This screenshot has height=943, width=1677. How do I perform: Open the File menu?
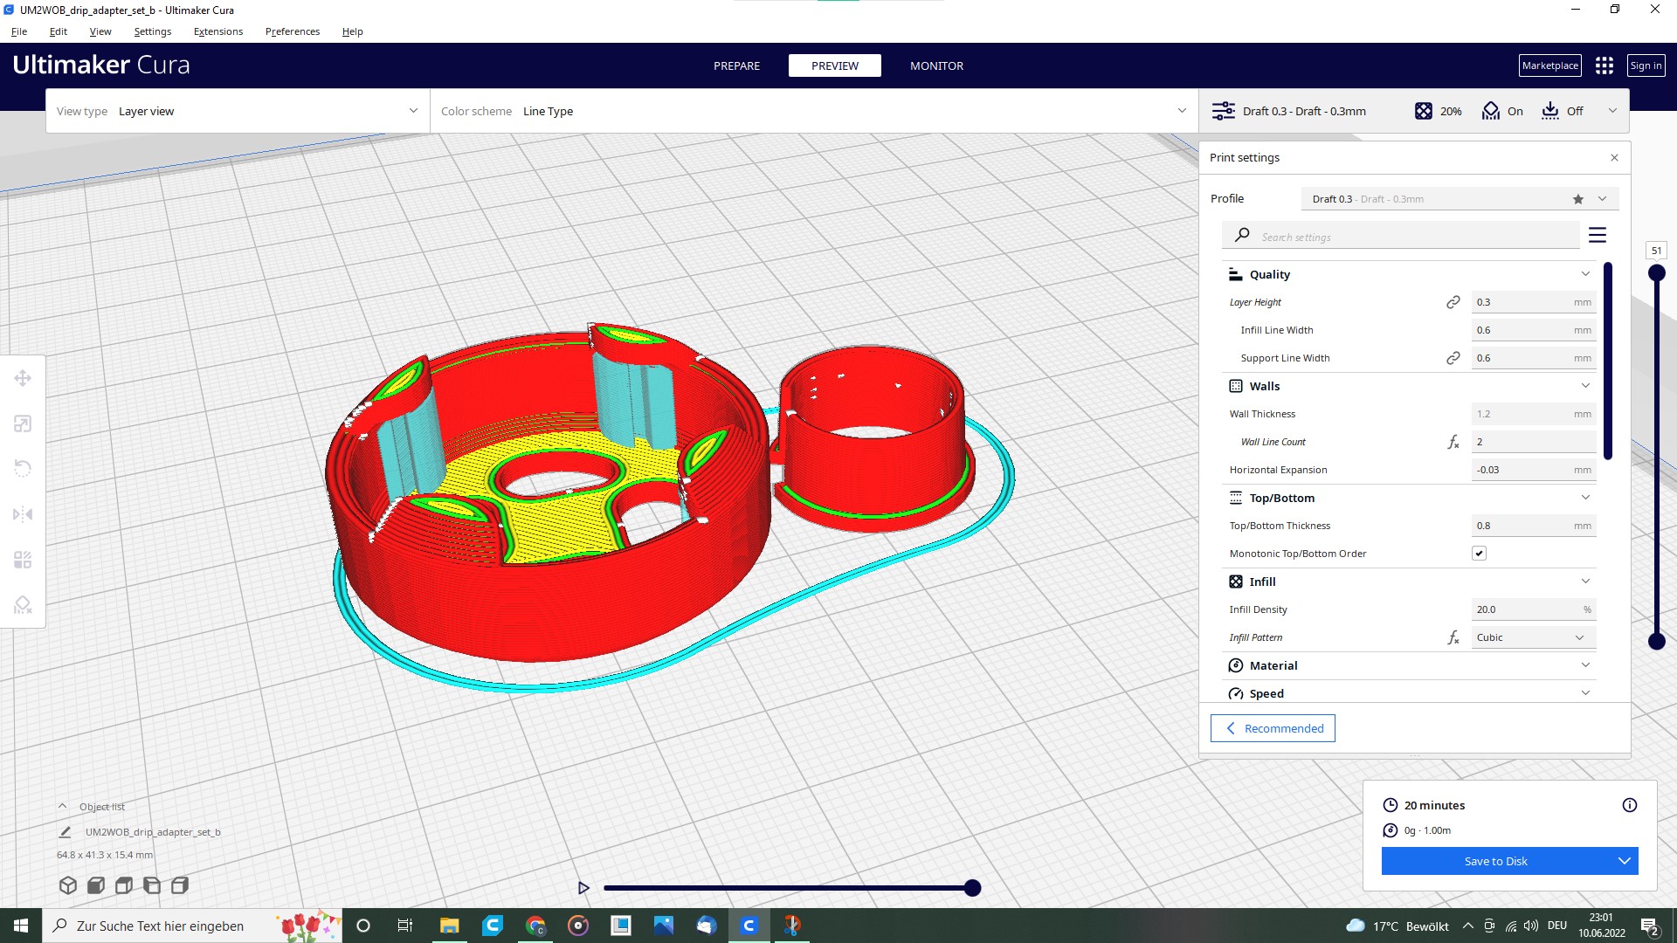coord(19,31)
